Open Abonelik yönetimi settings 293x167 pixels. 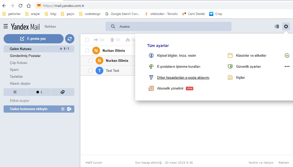pyautogui.click(x=170, y=88)
